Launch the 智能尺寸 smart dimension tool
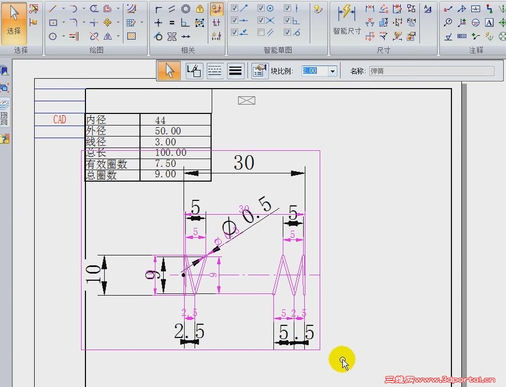506x387 pixels. tap(347, 19)
